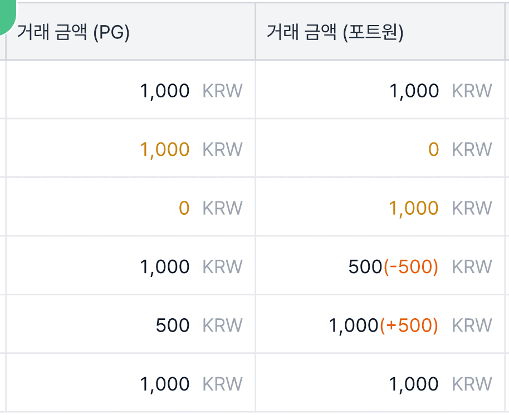Select the first row's PG amount 1,000
Image resolution: width=509 pixels, height=415 pixels.
[165, 91]
